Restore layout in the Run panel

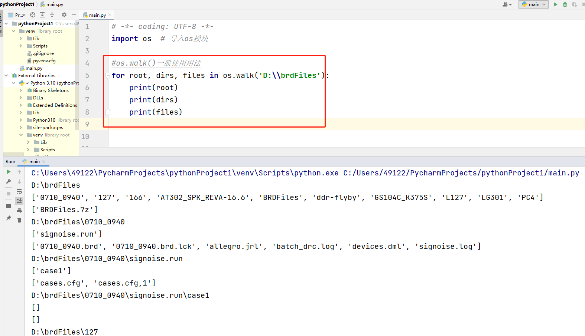9,206
